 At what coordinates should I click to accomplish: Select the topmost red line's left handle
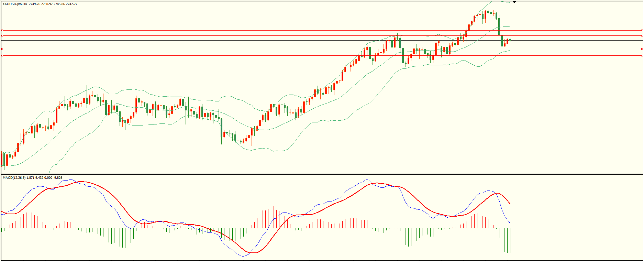(2, 30)
